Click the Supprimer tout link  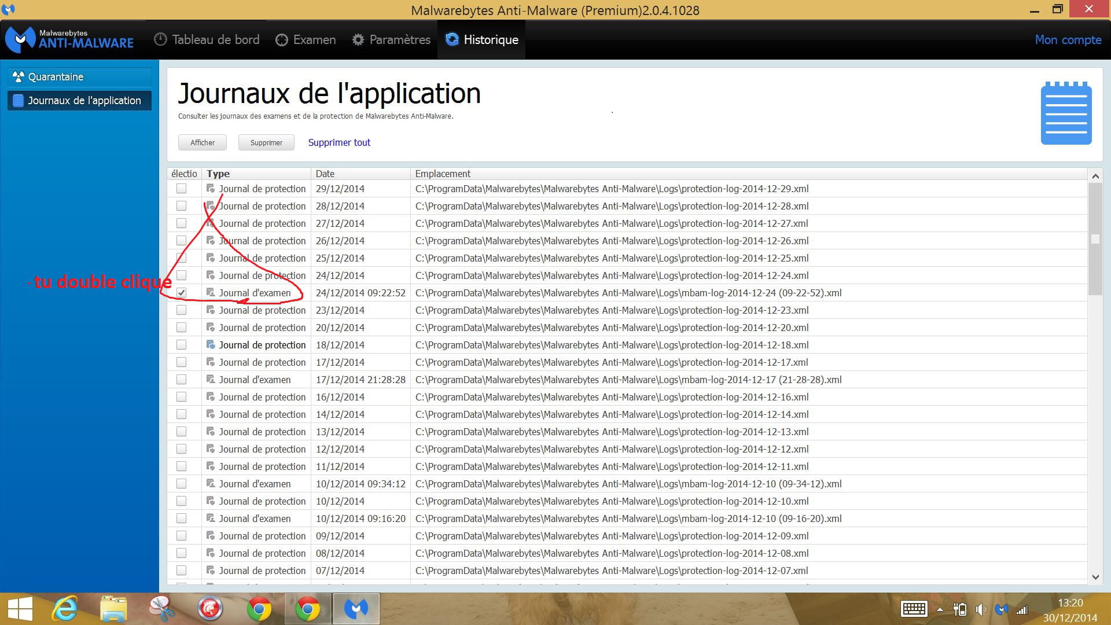tap(339, 142)
